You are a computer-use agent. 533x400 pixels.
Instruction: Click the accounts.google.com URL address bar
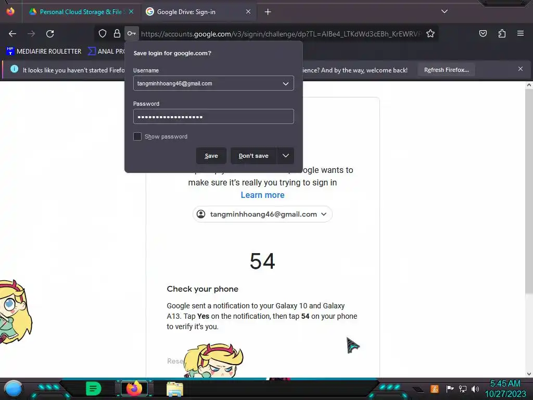click(x=281, y=34)
